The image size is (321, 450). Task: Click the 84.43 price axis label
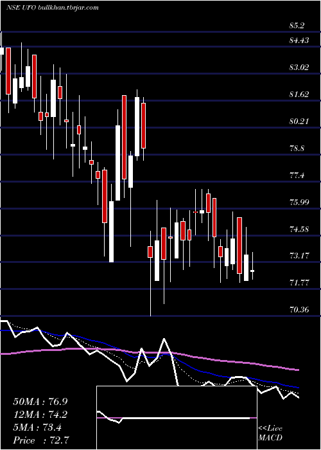coord(299,40)
